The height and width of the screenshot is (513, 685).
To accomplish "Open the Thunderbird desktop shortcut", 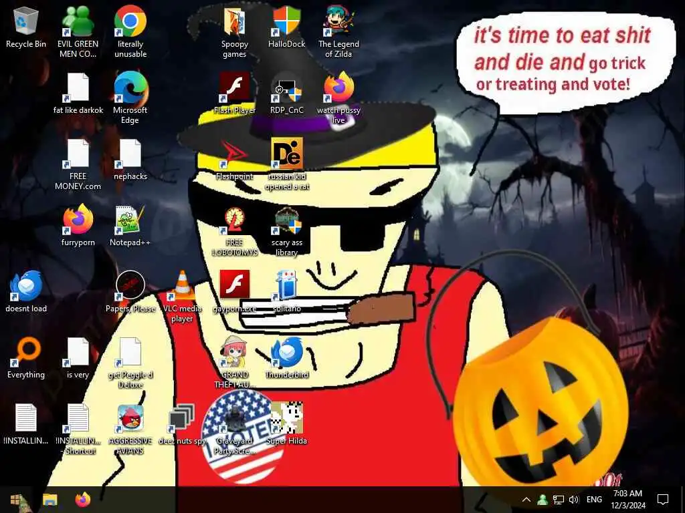I will coord(286,359).
